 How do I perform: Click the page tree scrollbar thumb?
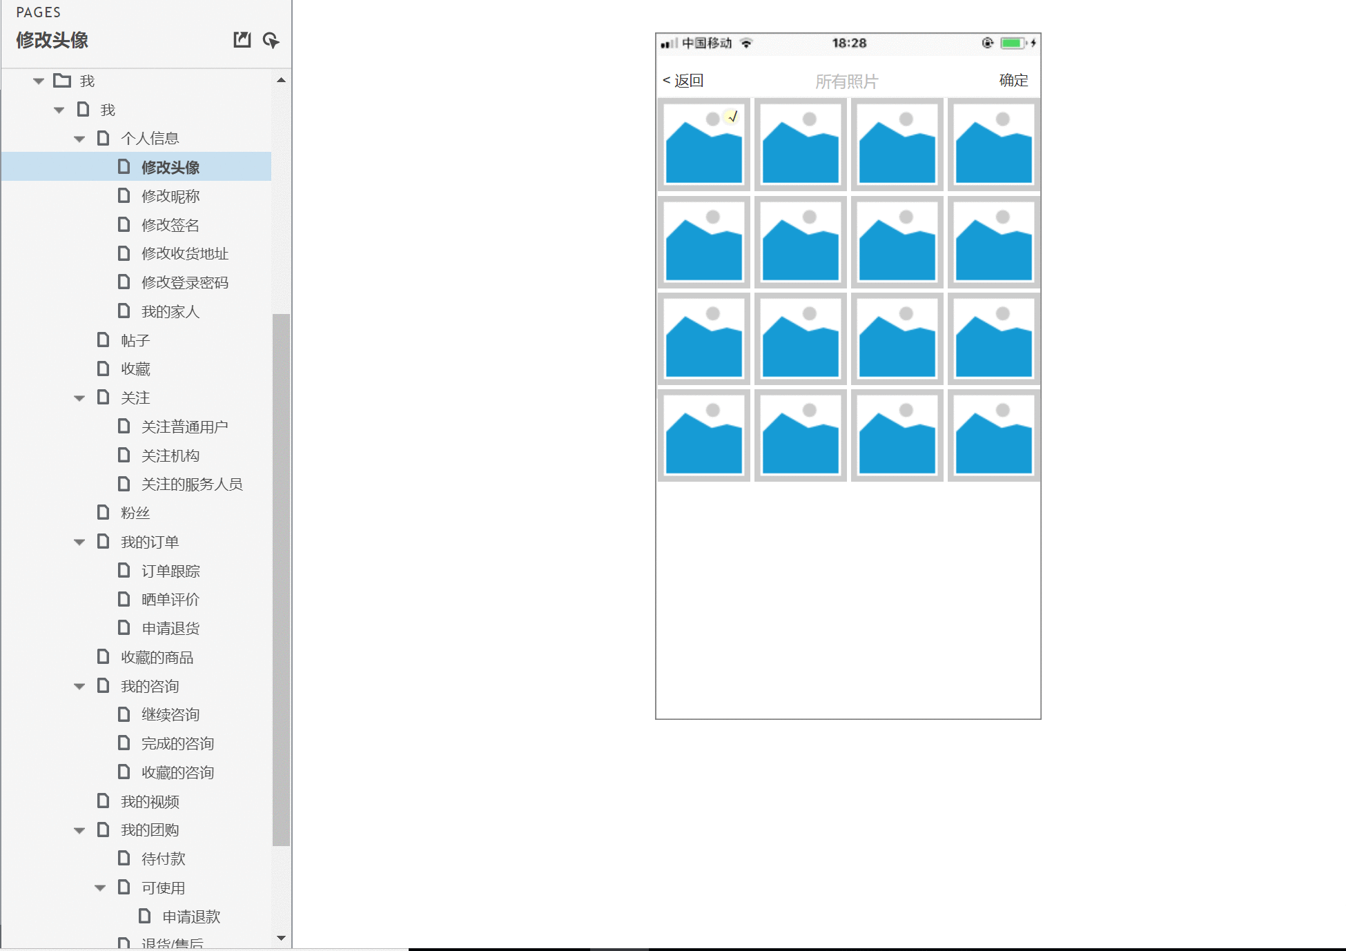tap(281, 580)
